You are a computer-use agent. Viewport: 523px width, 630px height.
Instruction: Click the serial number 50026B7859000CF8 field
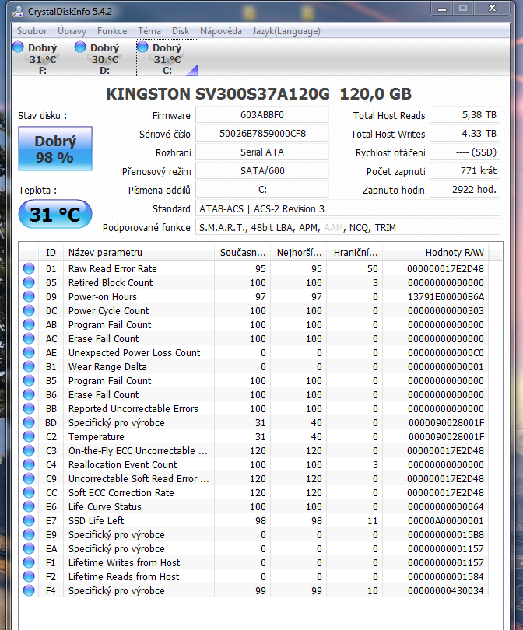click(x=262, y=134)
